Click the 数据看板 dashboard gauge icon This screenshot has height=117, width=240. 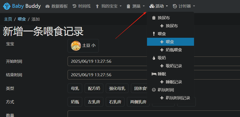(x=47, y=6)
